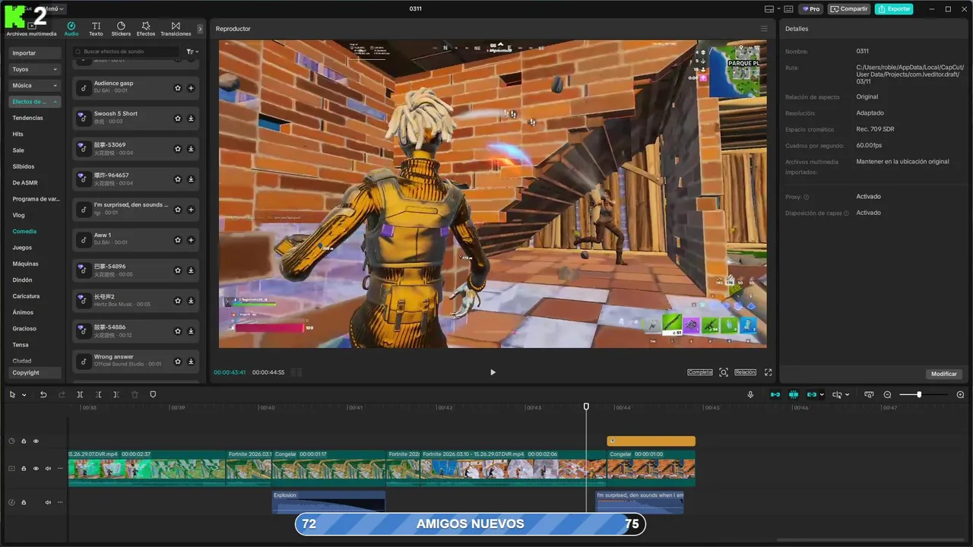Open the Copyright button
Screen dimensions: 973x547
tap(34, 372)
